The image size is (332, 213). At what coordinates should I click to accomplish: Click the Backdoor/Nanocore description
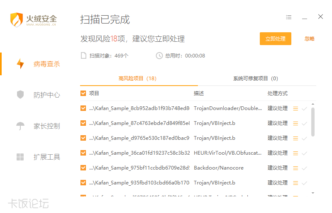pos(219,168)
